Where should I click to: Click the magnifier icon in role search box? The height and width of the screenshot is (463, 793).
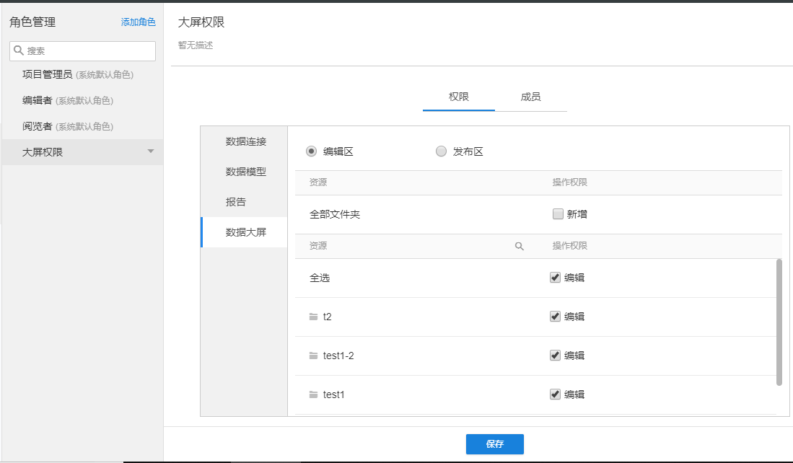tap(19, 50)
